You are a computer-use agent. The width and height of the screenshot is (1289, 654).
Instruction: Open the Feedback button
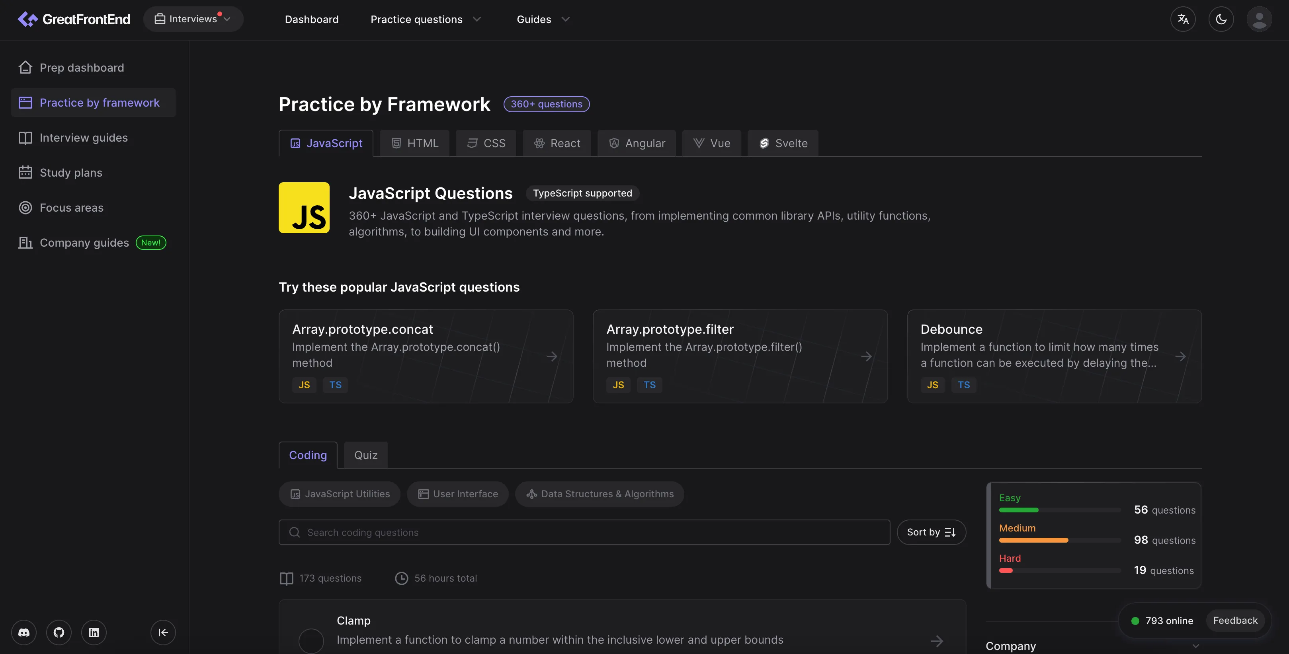1235,621
